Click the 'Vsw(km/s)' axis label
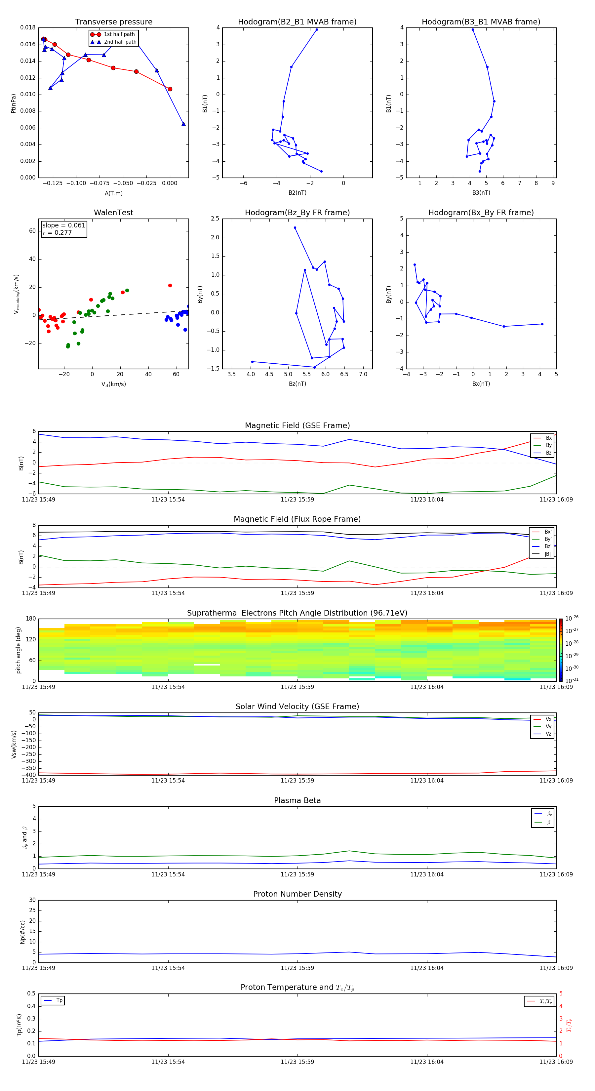This screenshot has height=1091, width=595. [14, 744]
